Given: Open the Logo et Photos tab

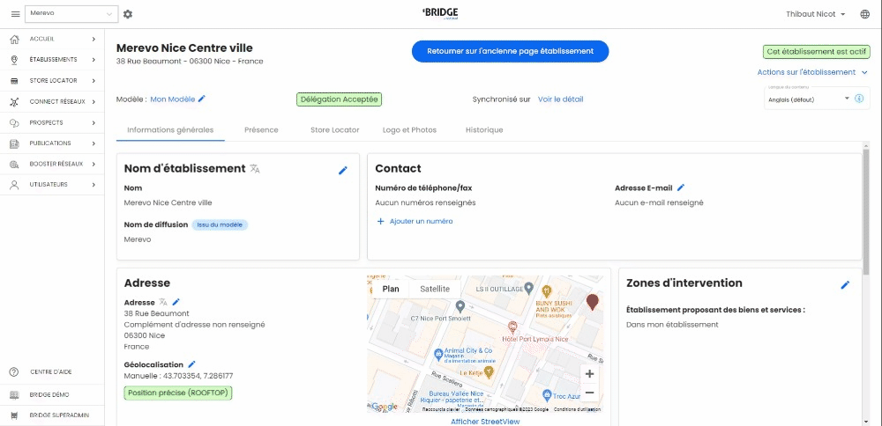Looking at the screenshot, I should pyautogui.click(x=409, y=129).
